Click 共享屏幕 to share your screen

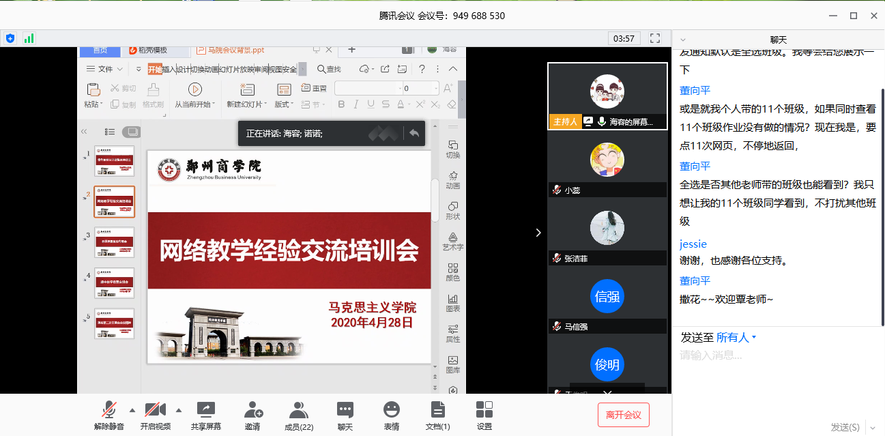coord(205,414)
